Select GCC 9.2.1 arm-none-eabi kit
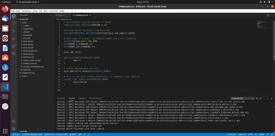 coord(56,135)
